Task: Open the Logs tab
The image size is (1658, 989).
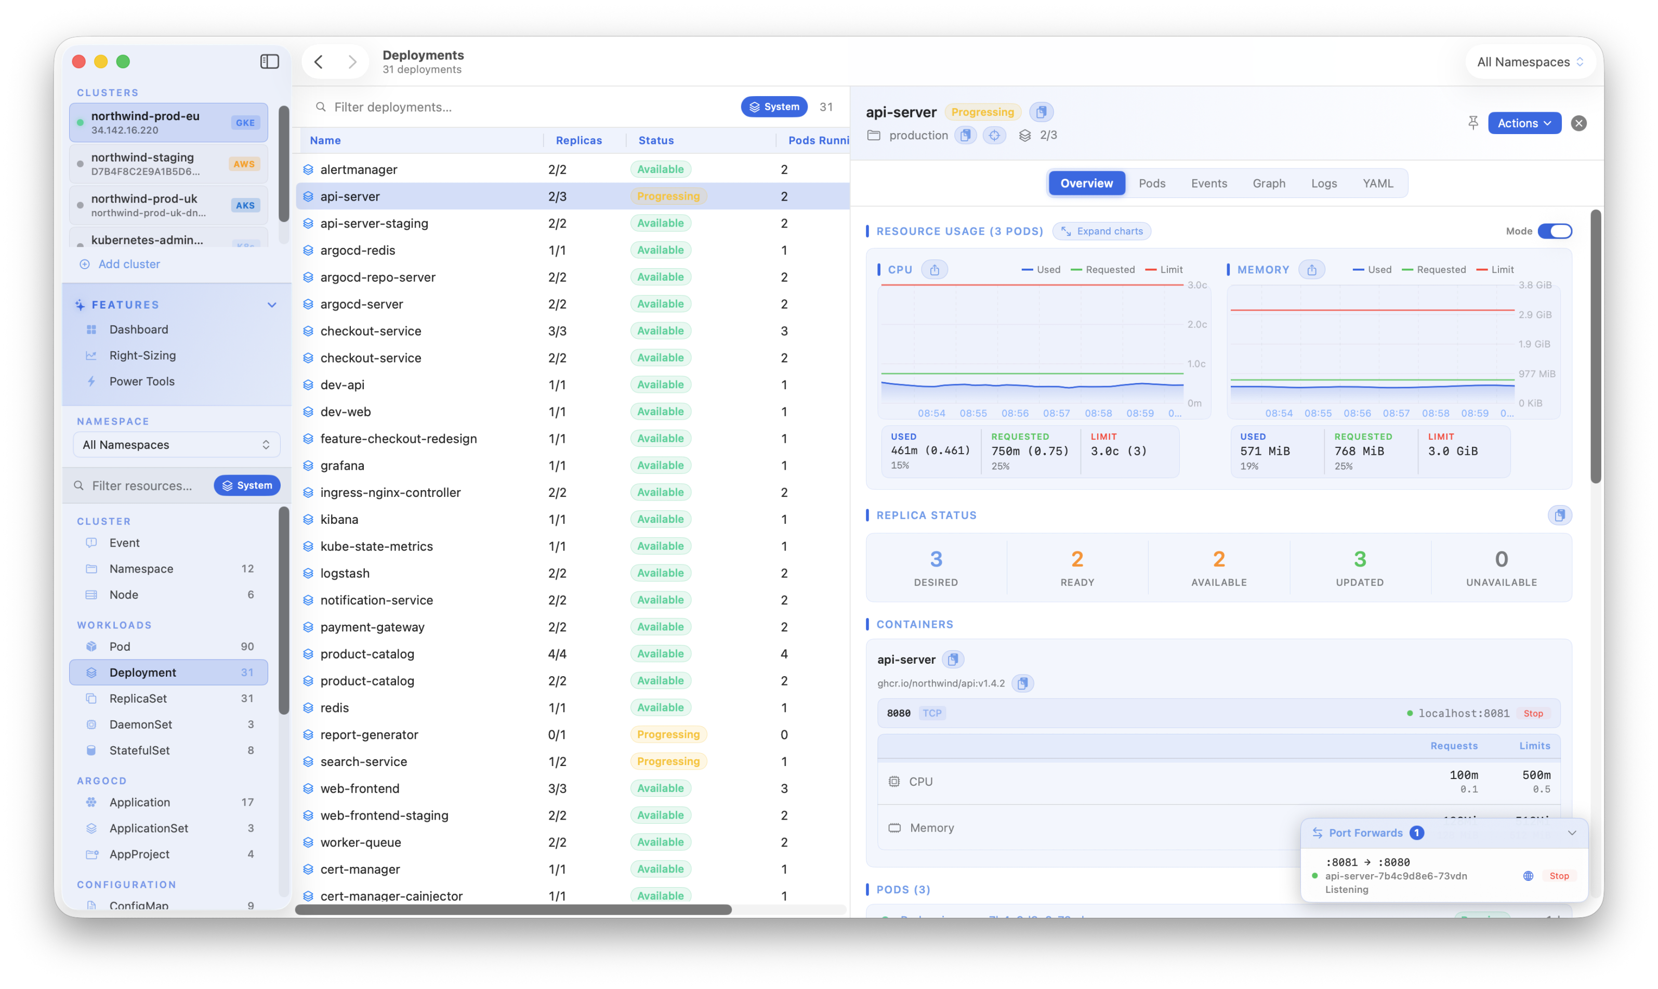Action: pyautogui.click(x=1323, y=183)
